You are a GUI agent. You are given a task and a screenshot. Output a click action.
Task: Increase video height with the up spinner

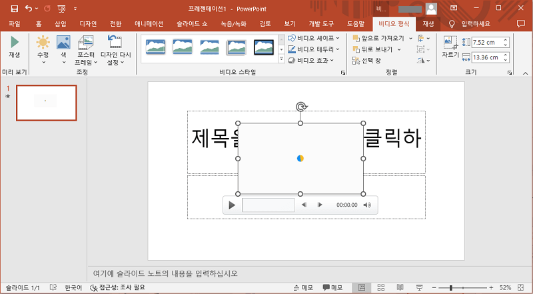(x=506, y=40)
